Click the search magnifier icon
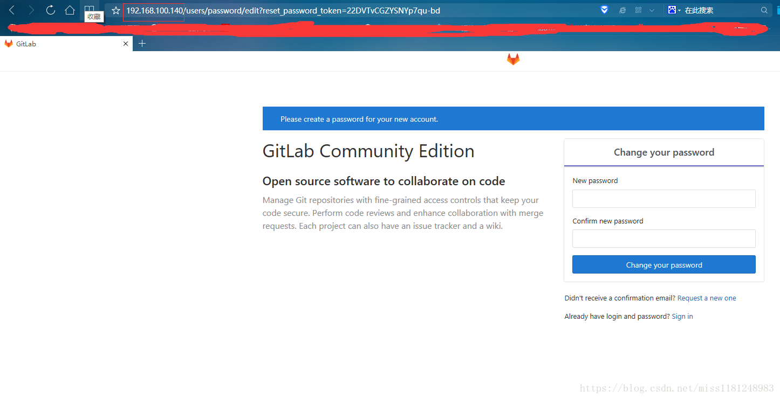780x399 pixels. (x=764, y=10)
